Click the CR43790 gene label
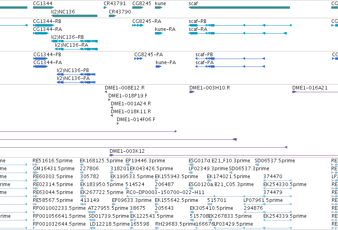The image size is (338, 230). [120, 11]
